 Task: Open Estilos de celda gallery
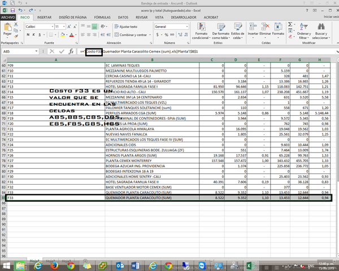coord(238,31)
